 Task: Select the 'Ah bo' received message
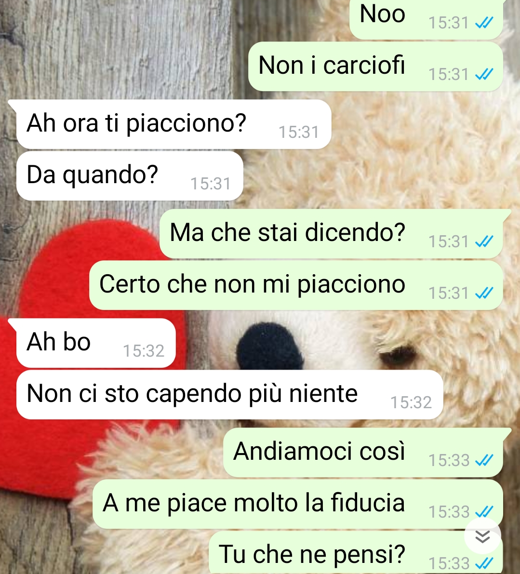pyautogui.click(x=96, y=343)
